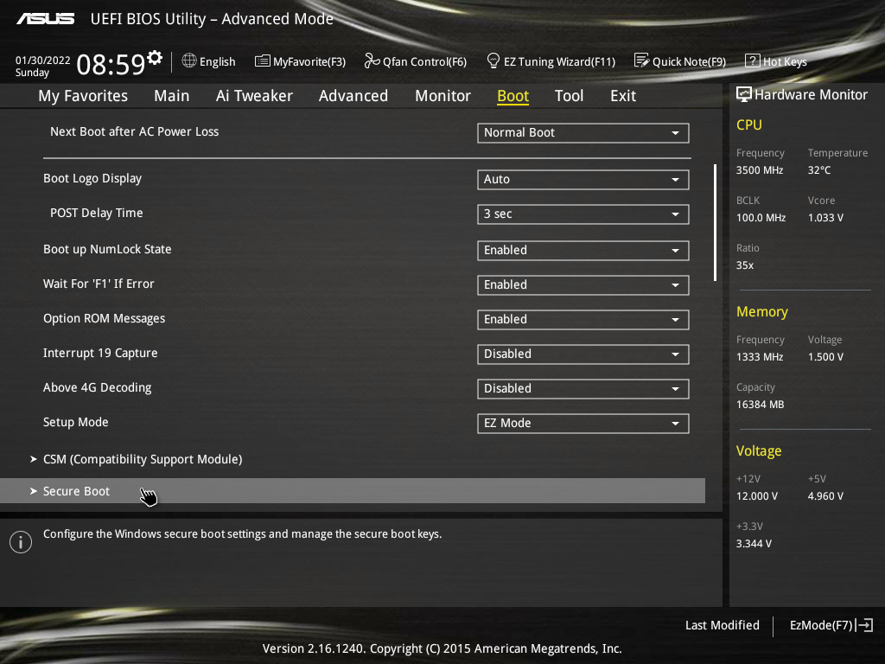Click the Version 2.16.1240 copyright text

pos(442,648)
